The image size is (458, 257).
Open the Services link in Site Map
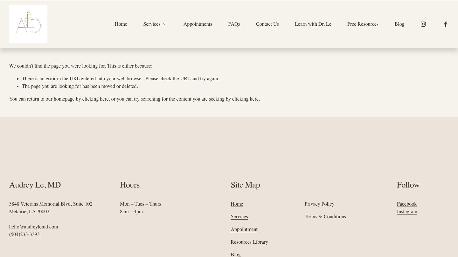(x=239, y=217)
